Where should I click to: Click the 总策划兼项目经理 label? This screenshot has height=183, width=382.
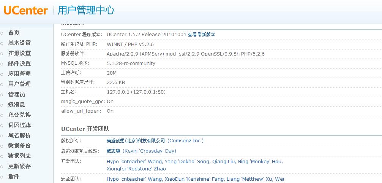tap(81, 151)
